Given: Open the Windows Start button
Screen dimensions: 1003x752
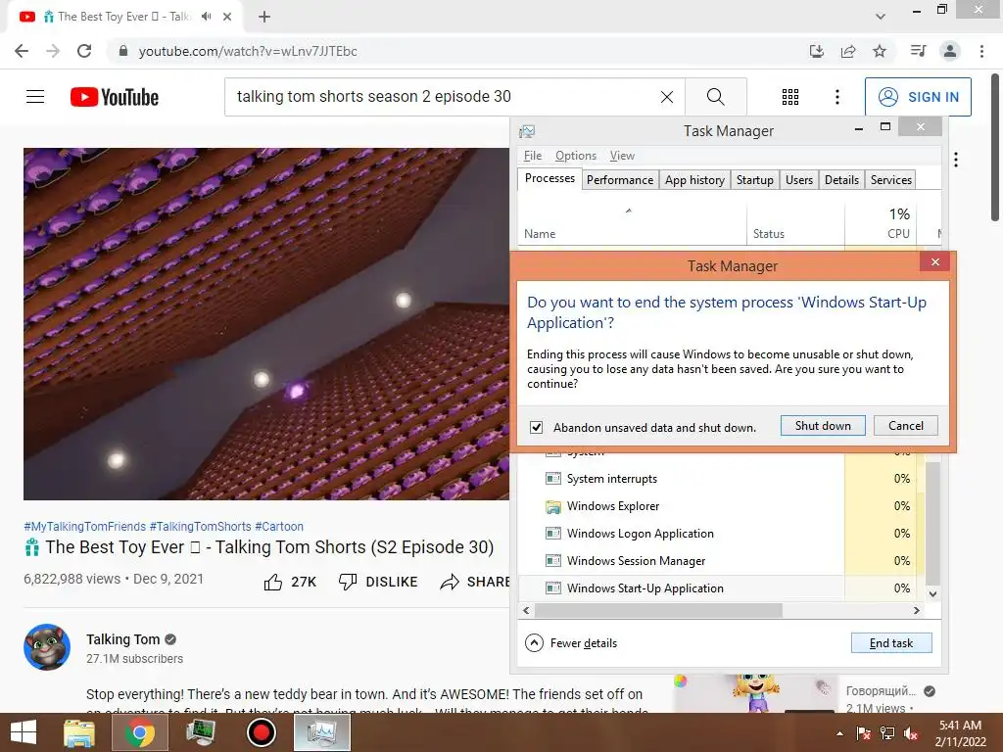Looking at the screenshot, I should coord(24,732).
